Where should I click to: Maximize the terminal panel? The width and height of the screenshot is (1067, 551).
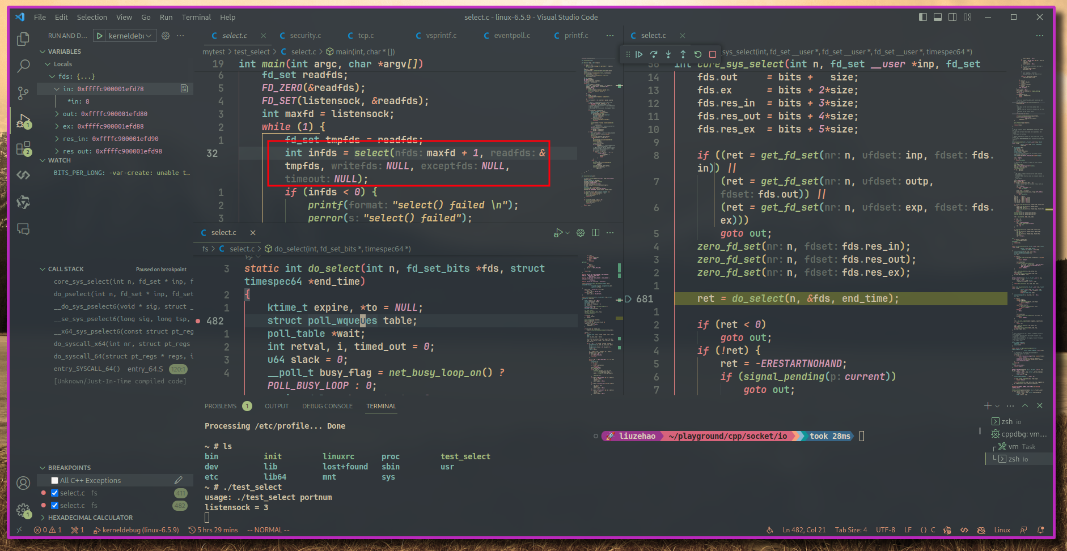[x=1025, y=406]
